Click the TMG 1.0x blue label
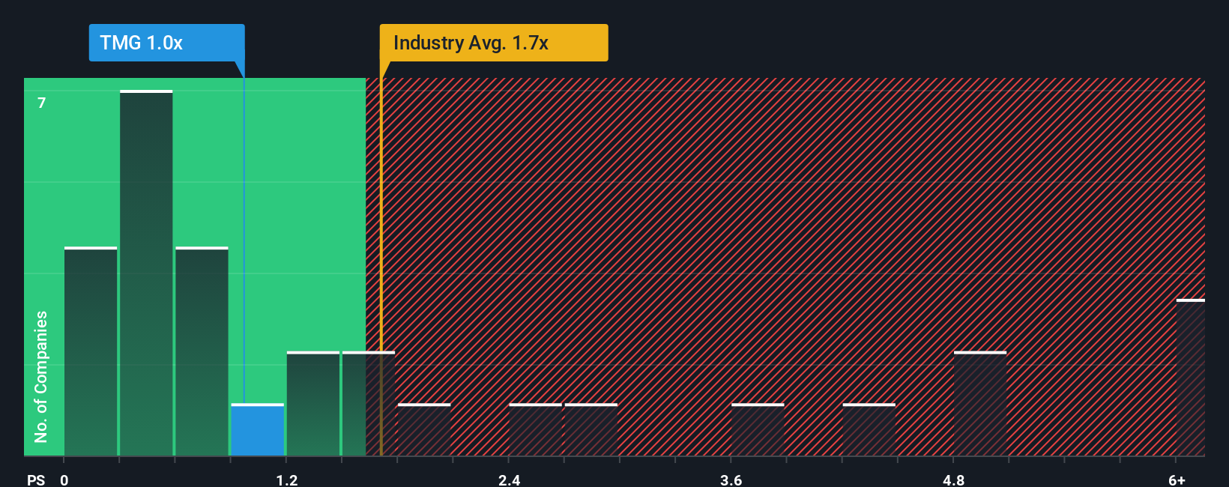The width and height of the screenshot is (1229, 487). pos(166,43)
